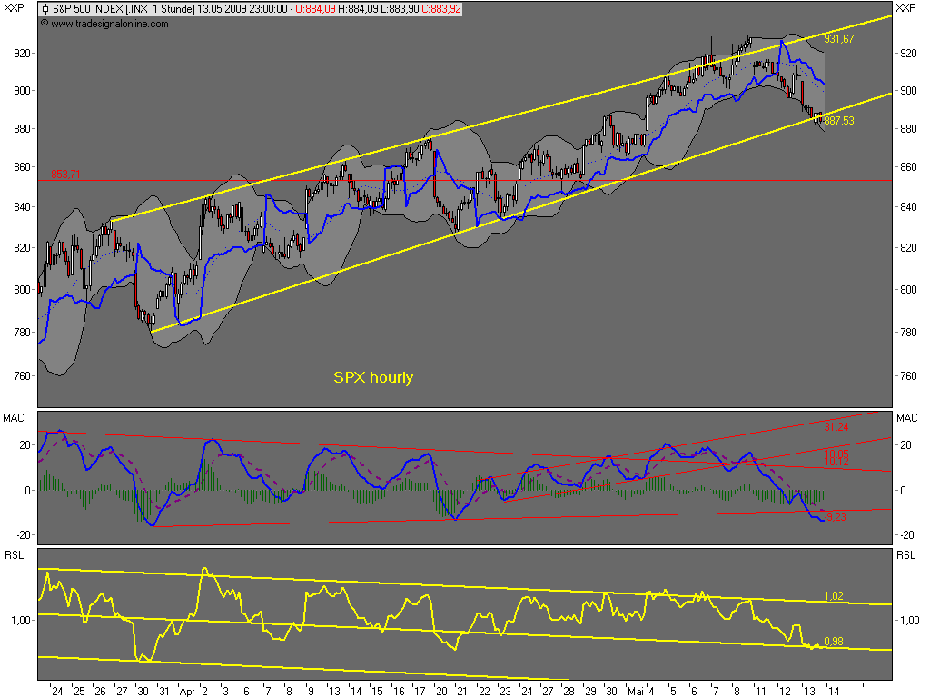Click the Mai month label on time axis
This screenshot has height=698, width=930.
click(635, 692)
